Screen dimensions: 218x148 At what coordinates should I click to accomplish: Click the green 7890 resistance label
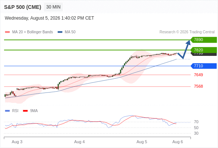(x=204, y=40)
